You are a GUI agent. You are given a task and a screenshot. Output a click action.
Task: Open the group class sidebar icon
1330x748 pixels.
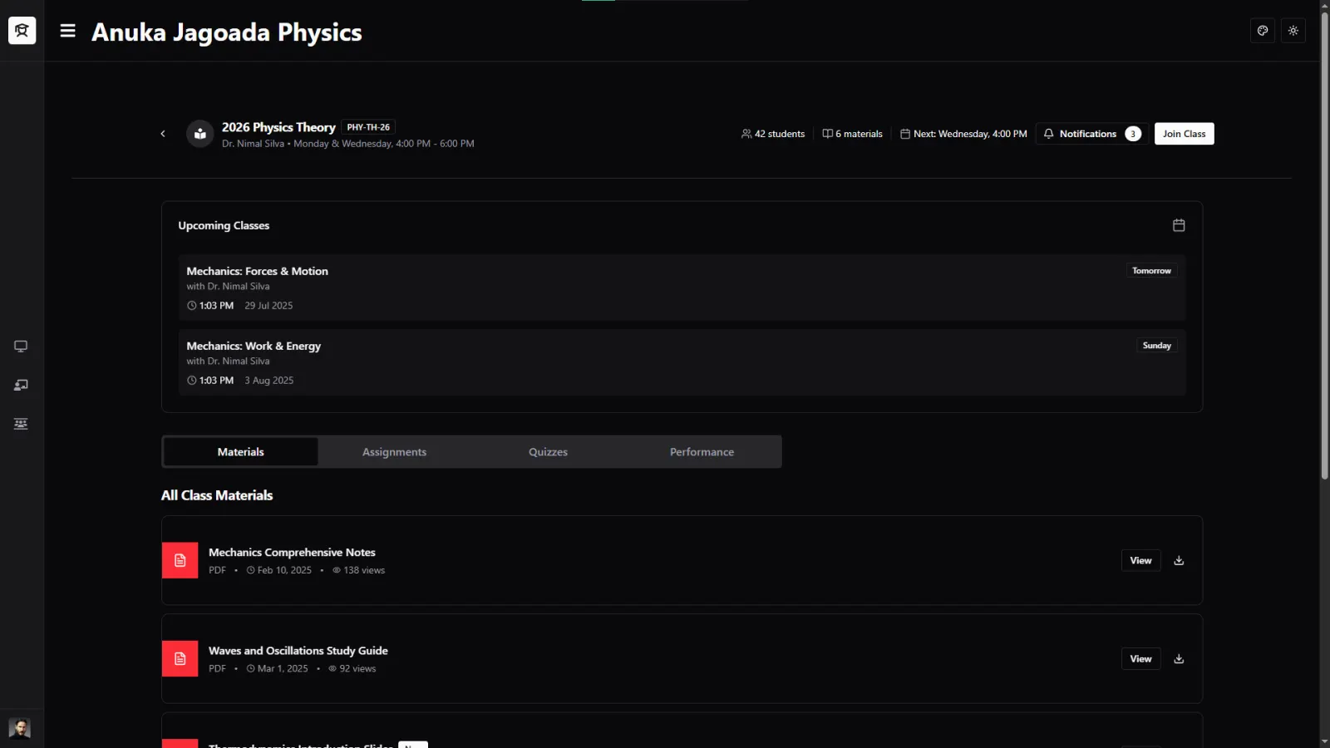point(21,424)
